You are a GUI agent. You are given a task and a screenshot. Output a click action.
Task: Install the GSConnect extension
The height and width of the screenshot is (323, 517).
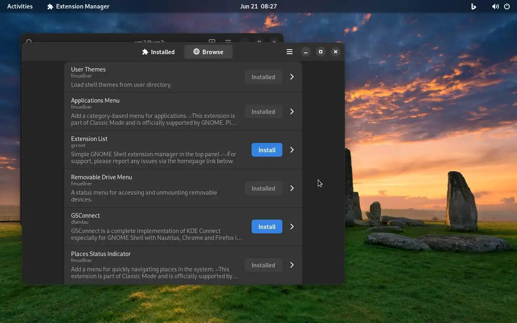coord(267,227)
